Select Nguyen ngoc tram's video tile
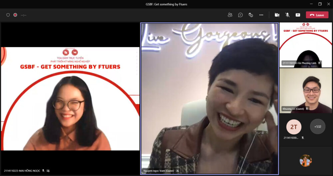Image resolution: width=333 pixels, height=176 pixels. (209, 99)
